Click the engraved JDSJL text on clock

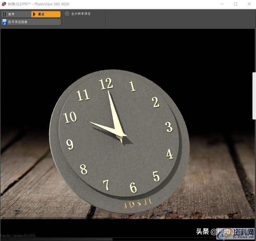click(138, 204)
